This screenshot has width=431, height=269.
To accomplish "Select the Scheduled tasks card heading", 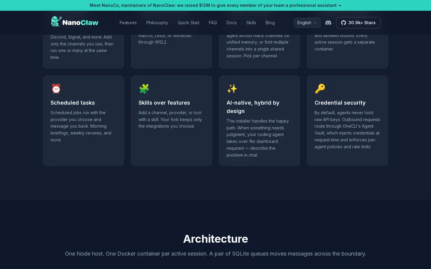I will (73, 103).
